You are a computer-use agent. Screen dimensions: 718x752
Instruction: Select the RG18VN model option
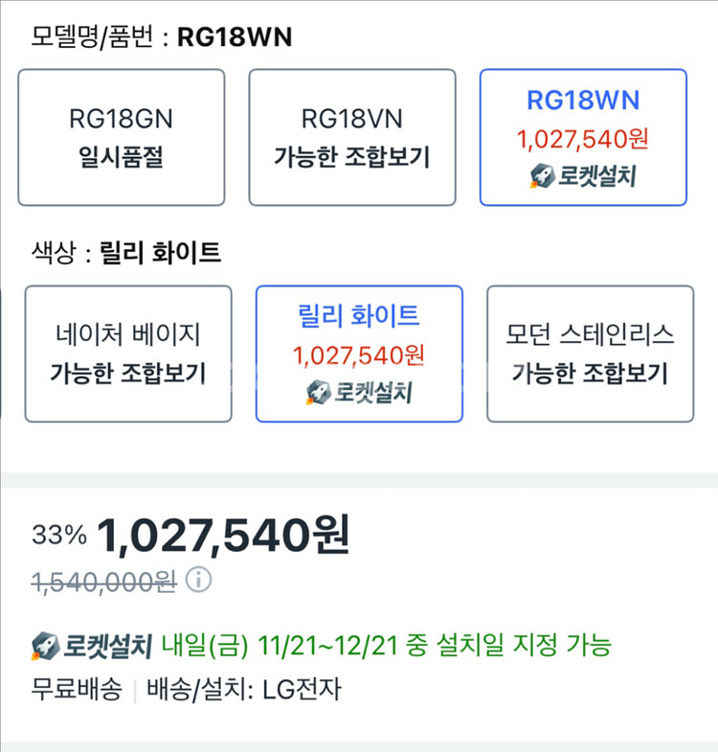[x=351, y=137]
